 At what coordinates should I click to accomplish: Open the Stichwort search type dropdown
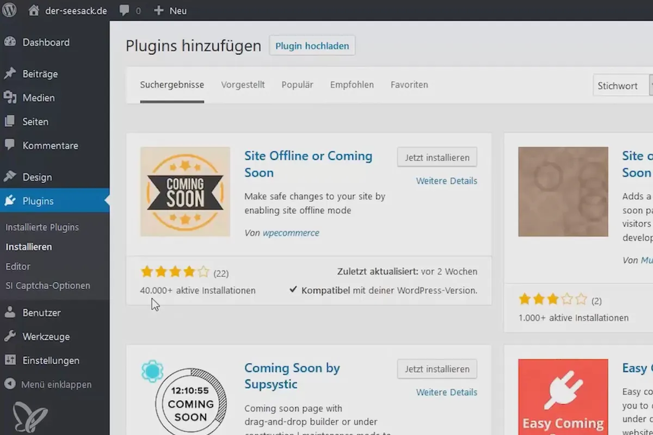623,86
